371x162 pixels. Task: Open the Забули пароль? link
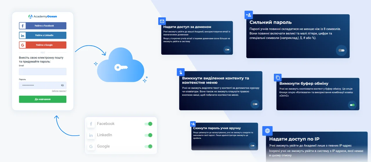click(59, 91)
